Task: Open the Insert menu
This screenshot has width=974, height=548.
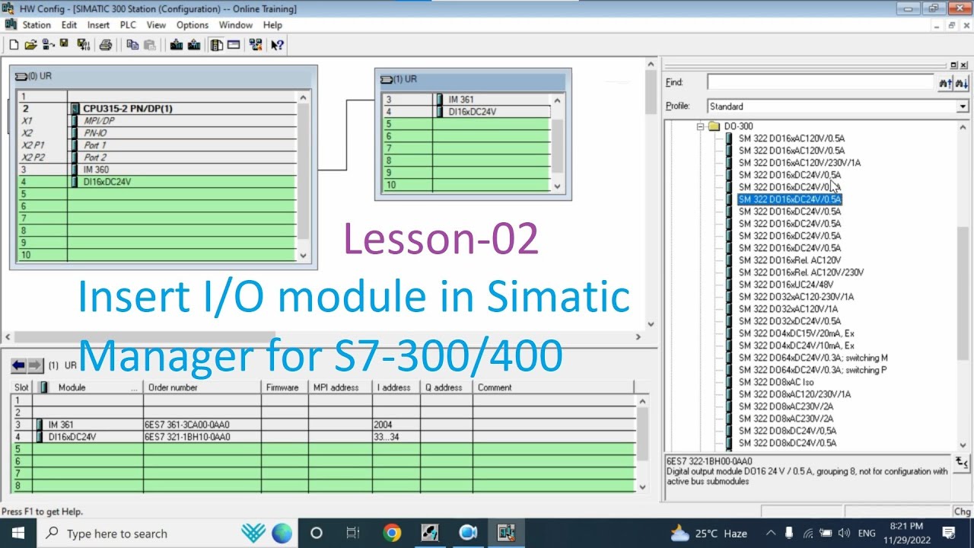Action: tap(98, 24)
